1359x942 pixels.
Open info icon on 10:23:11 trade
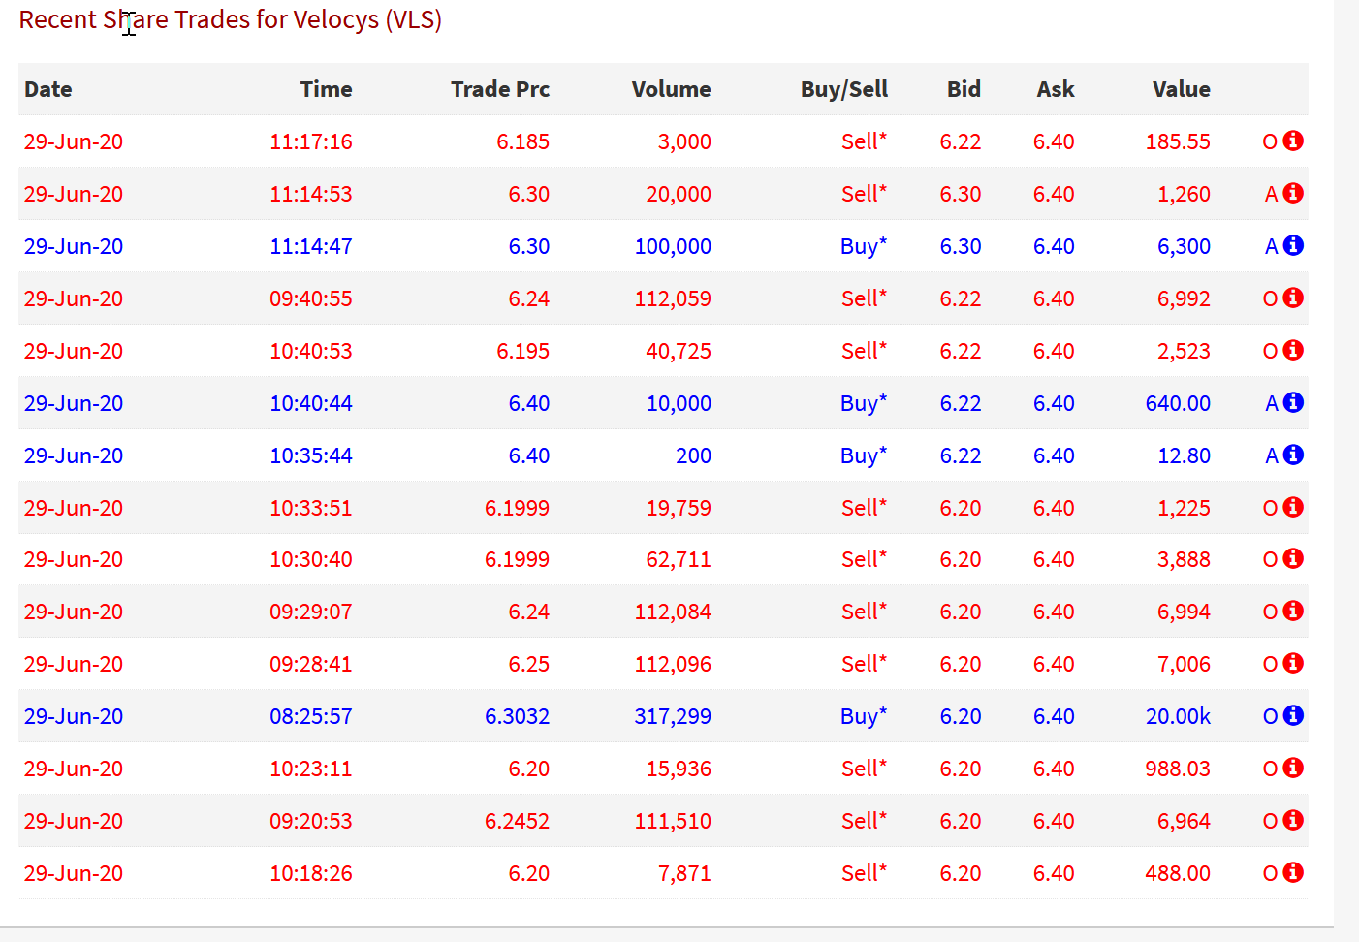point(1293,768)
